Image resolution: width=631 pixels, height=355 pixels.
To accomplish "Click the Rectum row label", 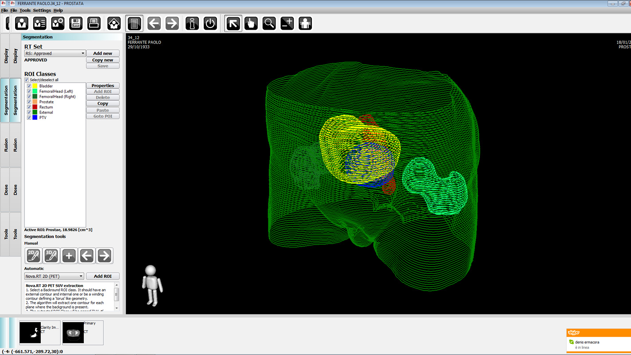I will 46,107.
